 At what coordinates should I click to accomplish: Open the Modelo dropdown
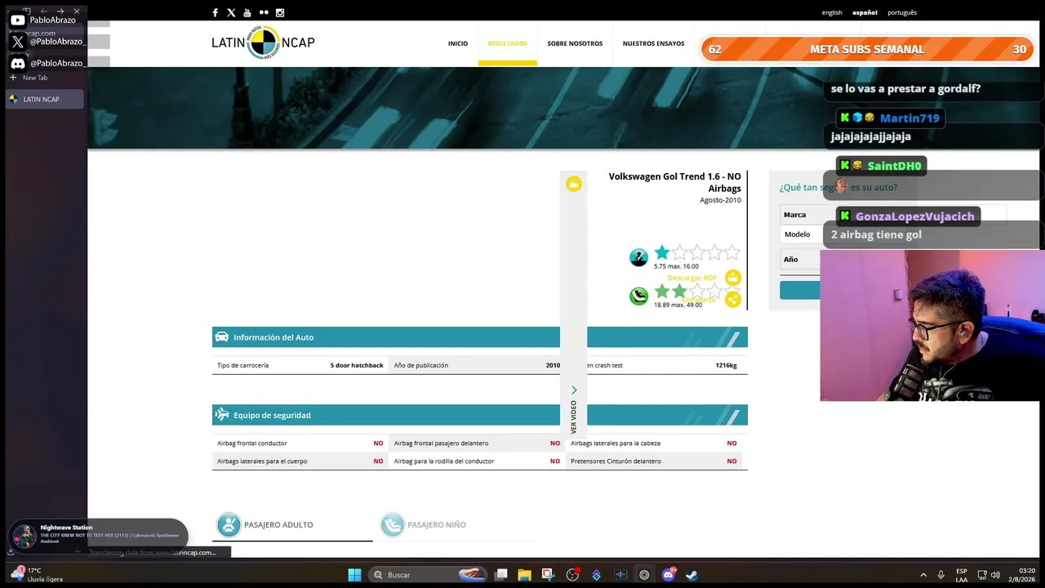(892, 234)
